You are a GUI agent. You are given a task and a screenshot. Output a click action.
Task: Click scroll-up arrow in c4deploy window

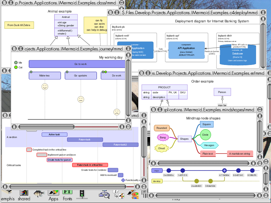click(x=263, y=19)
